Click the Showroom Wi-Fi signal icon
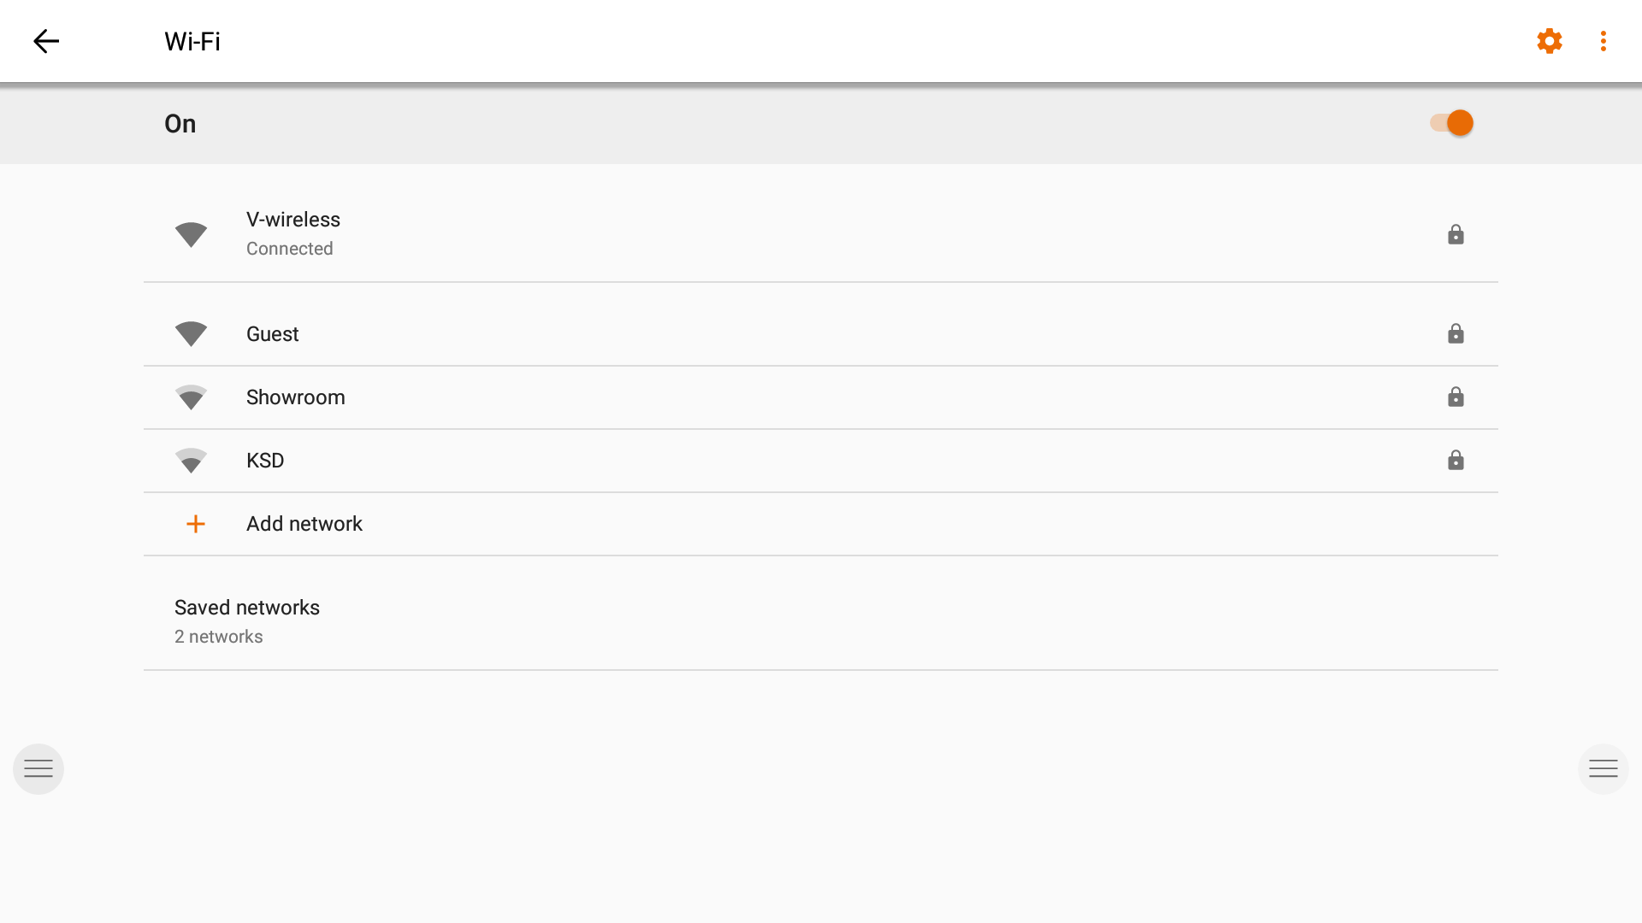Image resolution: width=1642 pixels, height=923 pixels. click(x=191, y=397)
